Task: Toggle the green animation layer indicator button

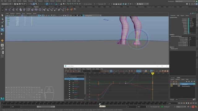Action: 162,107
